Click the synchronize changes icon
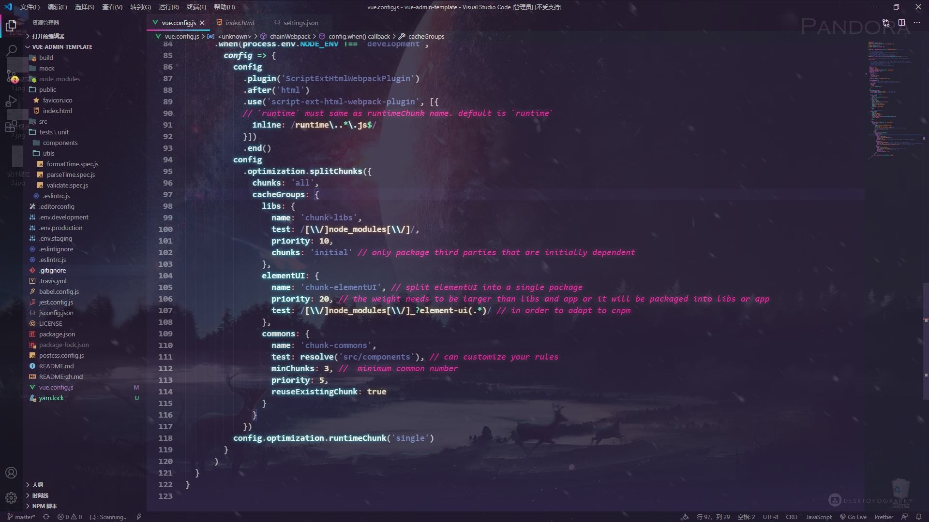 (46, 517)
